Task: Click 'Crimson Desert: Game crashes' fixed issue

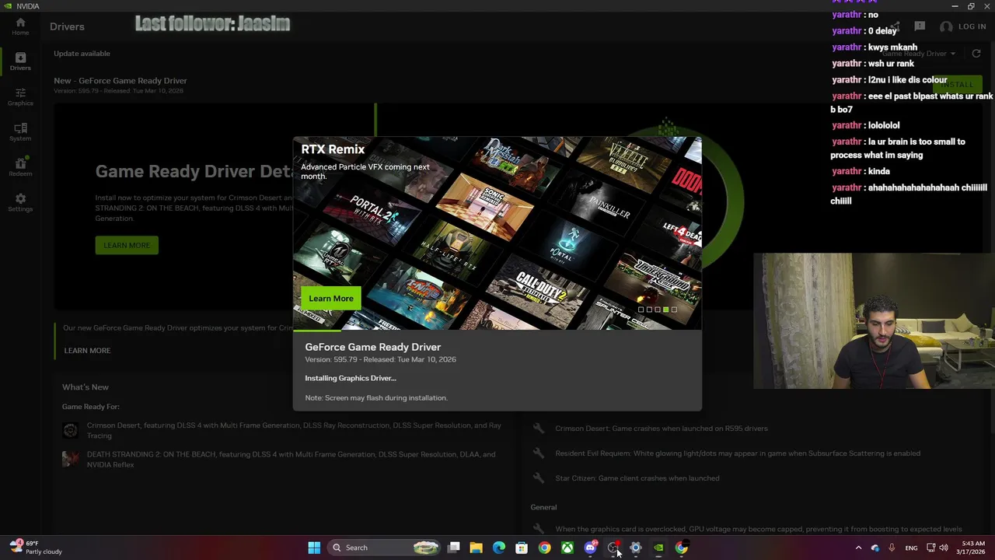Action: [662, 429]
